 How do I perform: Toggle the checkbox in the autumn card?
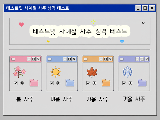click(x=88, y=83)
